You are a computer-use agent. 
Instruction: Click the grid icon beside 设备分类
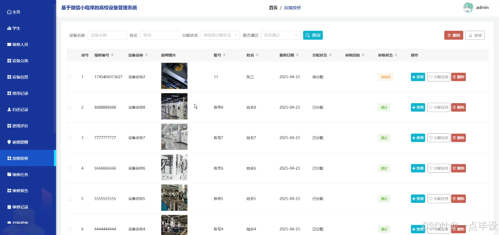pyautogui.click(x=9, y=61)
